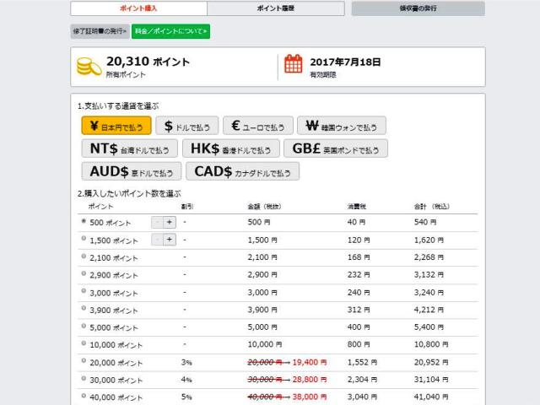The image size is (540, 405).
Task: Select the 2,100 ポイント radio button
Action: pyautogui.click(x=84, y=256)
